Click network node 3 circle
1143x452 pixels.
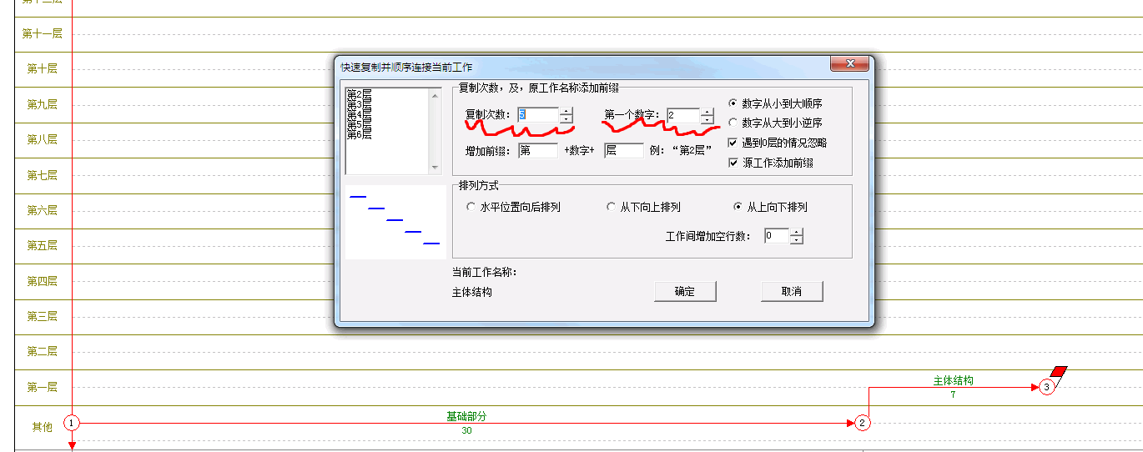coord(1047,387)
